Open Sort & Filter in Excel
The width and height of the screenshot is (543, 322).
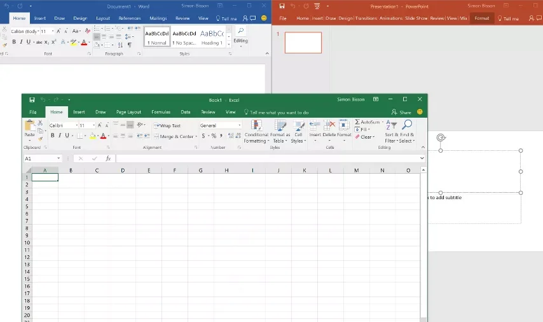pos(391,131)
